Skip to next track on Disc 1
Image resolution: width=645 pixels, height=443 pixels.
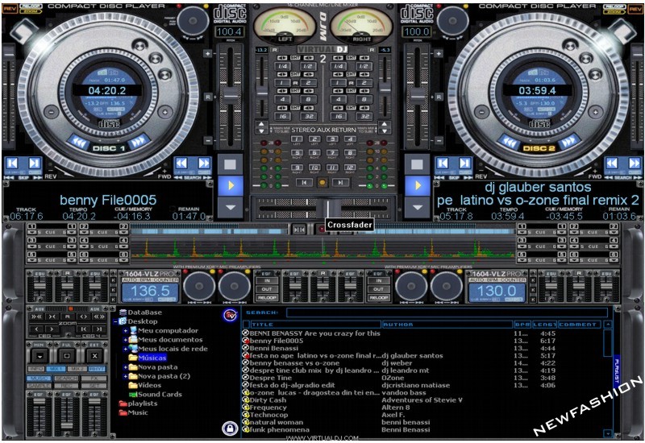coord(34,164)
